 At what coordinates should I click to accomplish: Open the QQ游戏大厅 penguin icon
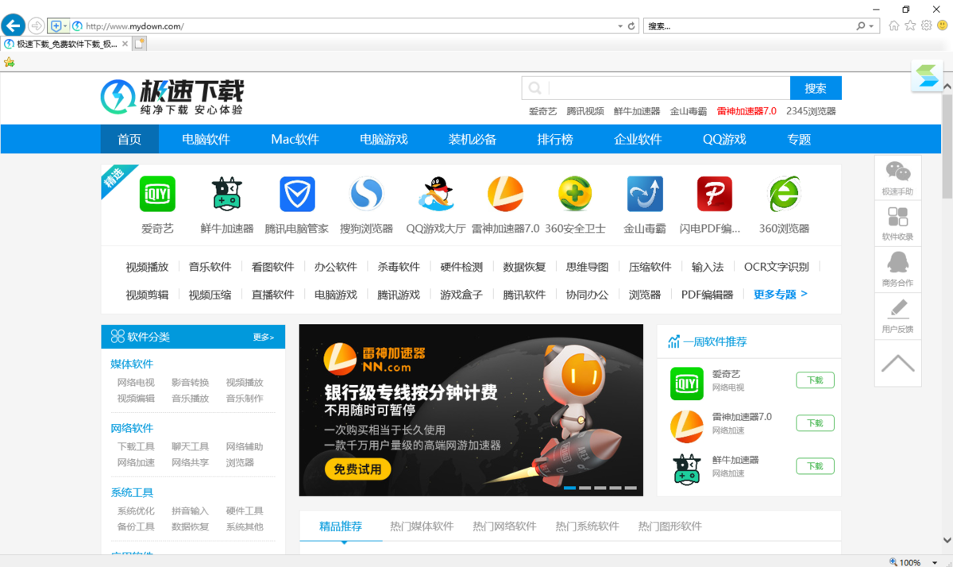436,194
